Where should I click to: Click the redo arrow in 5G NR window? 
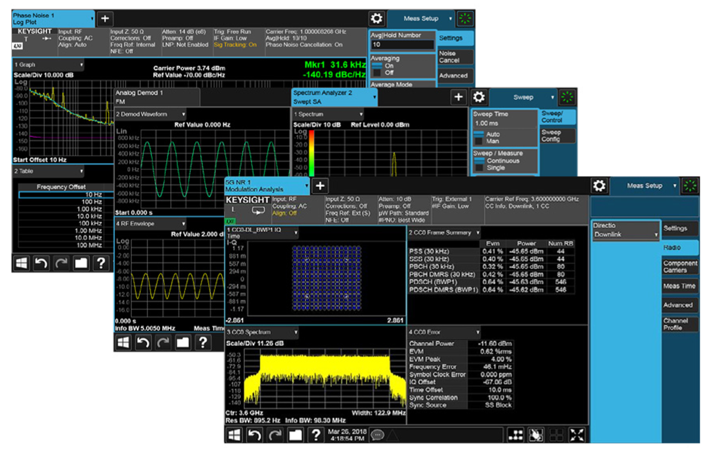point(275,435)
